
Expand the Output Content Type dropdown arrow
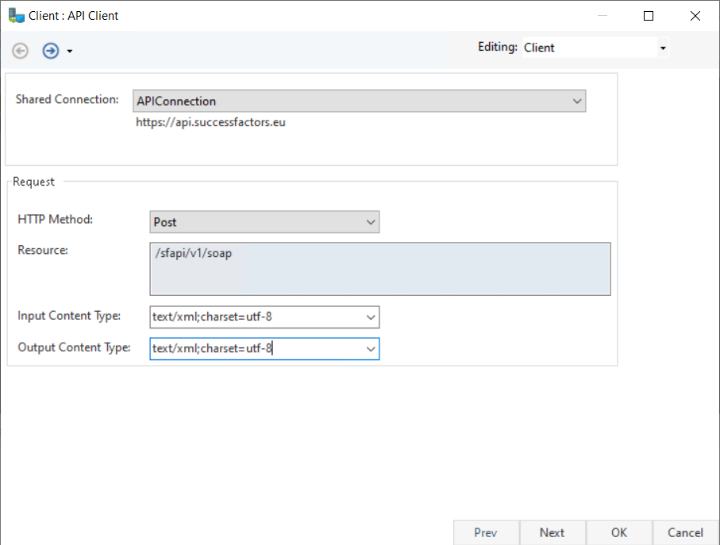371,349
